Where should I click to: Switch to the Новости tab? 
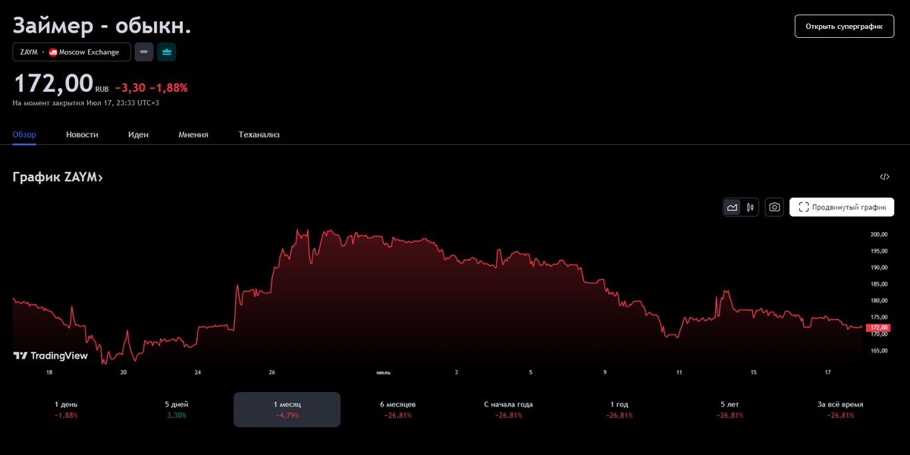(x=82, y=134)
